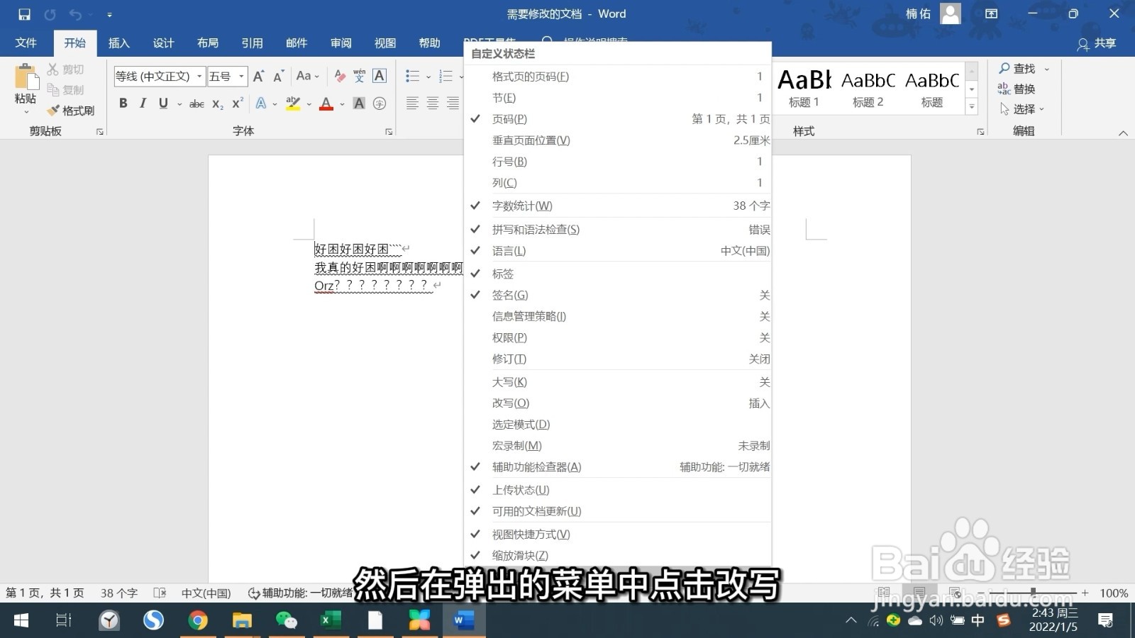The height and width of the screenshot is (638, 1135).
Task: Toggle Bold formatting
Action: coord(123,103)
